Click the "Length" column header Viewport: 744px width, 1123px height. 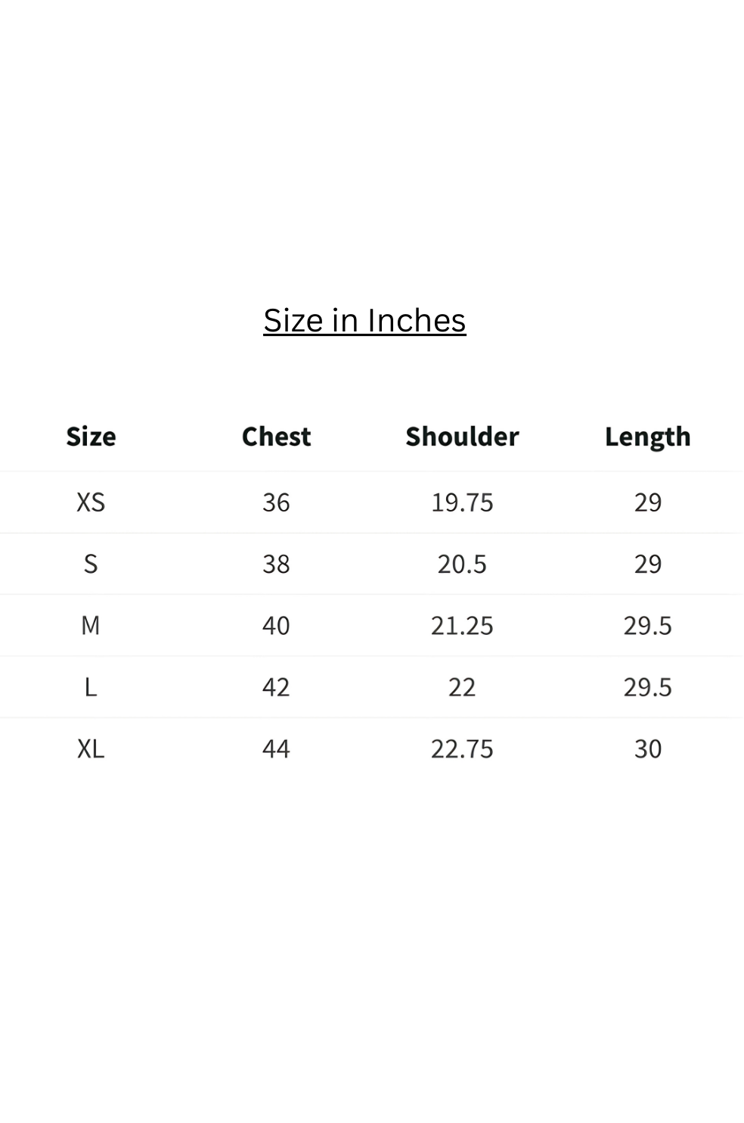[647, 437]
